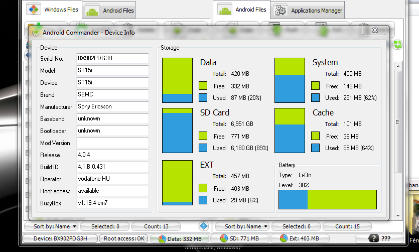Click the Manufacturer field Sony Ericsson
The height and width of the screenshot is (252, 419).
point(112,106)
